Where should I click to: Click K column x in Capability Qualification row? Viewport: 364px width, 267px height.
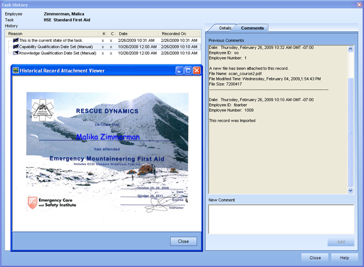tap(103, 47)
